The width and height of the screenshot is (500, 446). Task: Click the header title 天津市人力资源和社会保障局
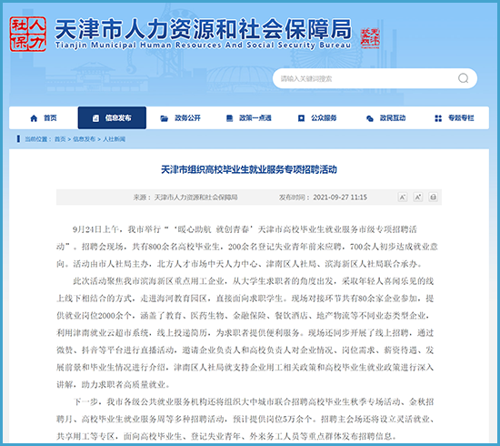click(x=203, y=28)
